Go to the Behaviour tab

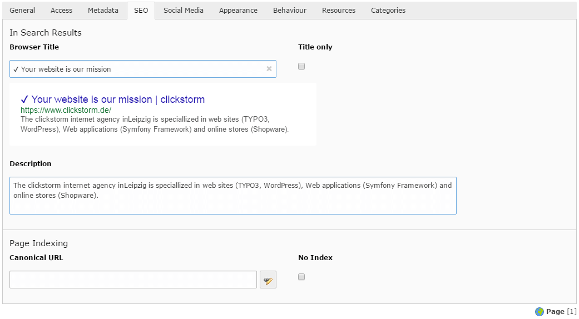tap(289, 11)
